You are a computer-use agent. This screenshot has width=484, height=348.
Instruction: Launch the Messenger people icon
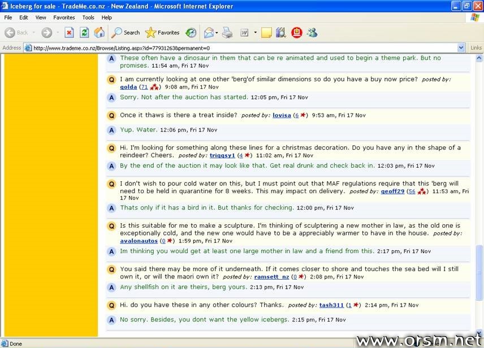(312, 32)
